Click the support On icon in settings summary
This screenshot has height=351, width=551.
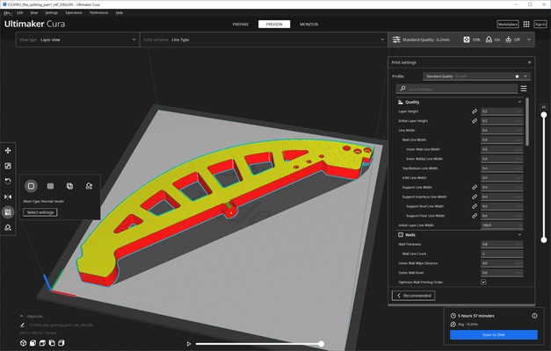pyautogui.click(x=489, y=39)
